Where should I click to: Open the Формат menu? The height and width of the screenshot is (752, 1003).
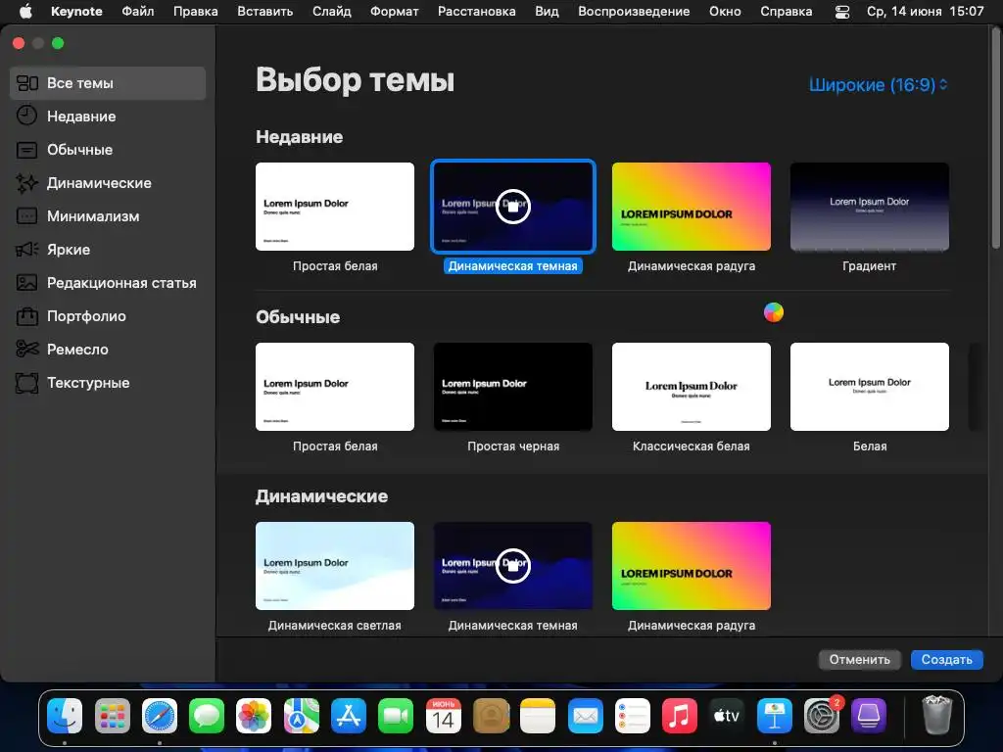pos(394,11)
